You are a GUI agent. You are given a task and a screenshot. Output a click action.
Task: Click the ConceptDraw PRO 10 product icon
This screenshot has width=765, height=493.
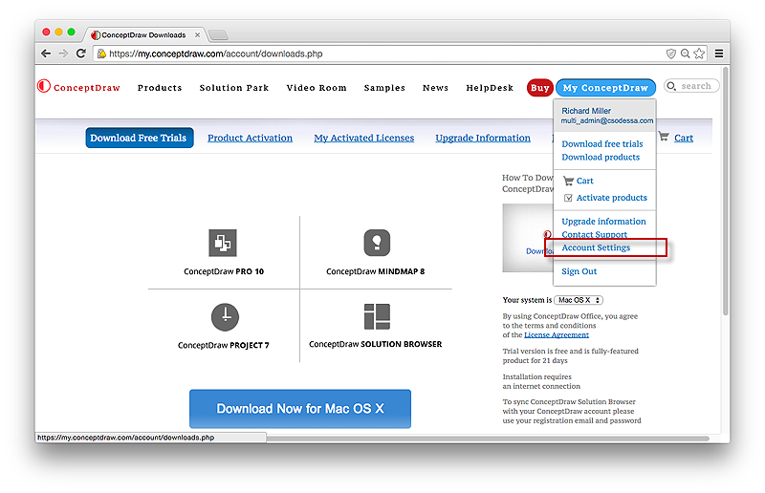coord(223,243)
